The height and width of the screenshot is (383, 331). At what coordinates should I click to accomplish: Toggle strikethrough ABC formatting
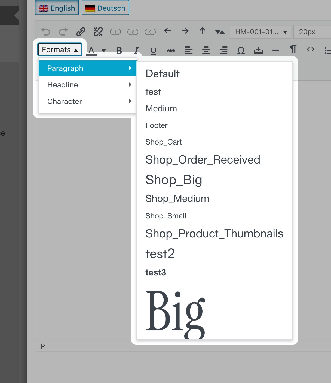pyautogui.click(x=171, y=51)
